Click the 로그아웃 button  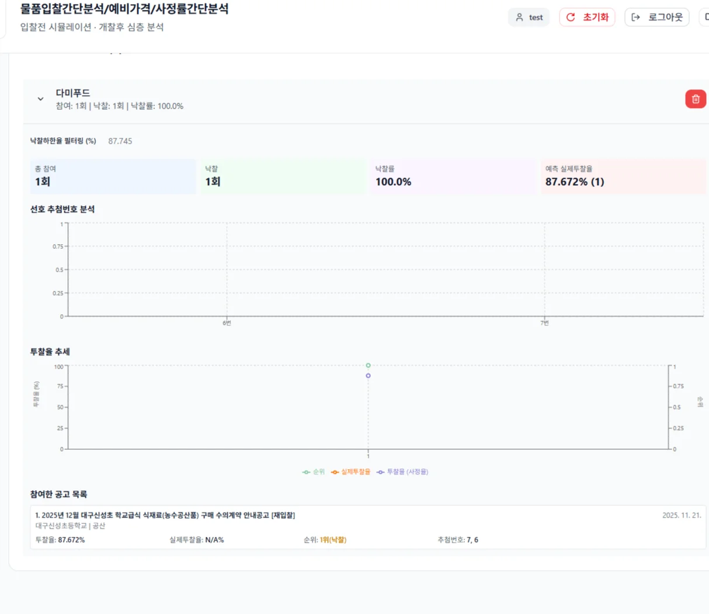[x=656, y=17]
